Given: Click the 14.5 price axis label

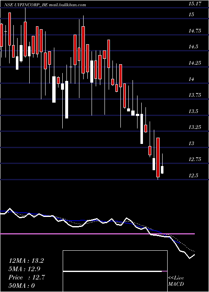Looking at the screenshot, I should click(x=193, y=47).
